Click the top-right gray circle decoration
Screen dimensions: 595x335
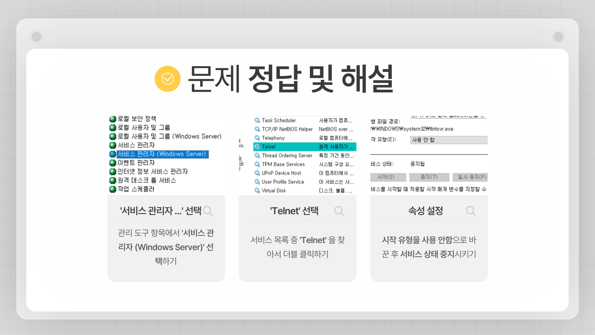(558, 37)
